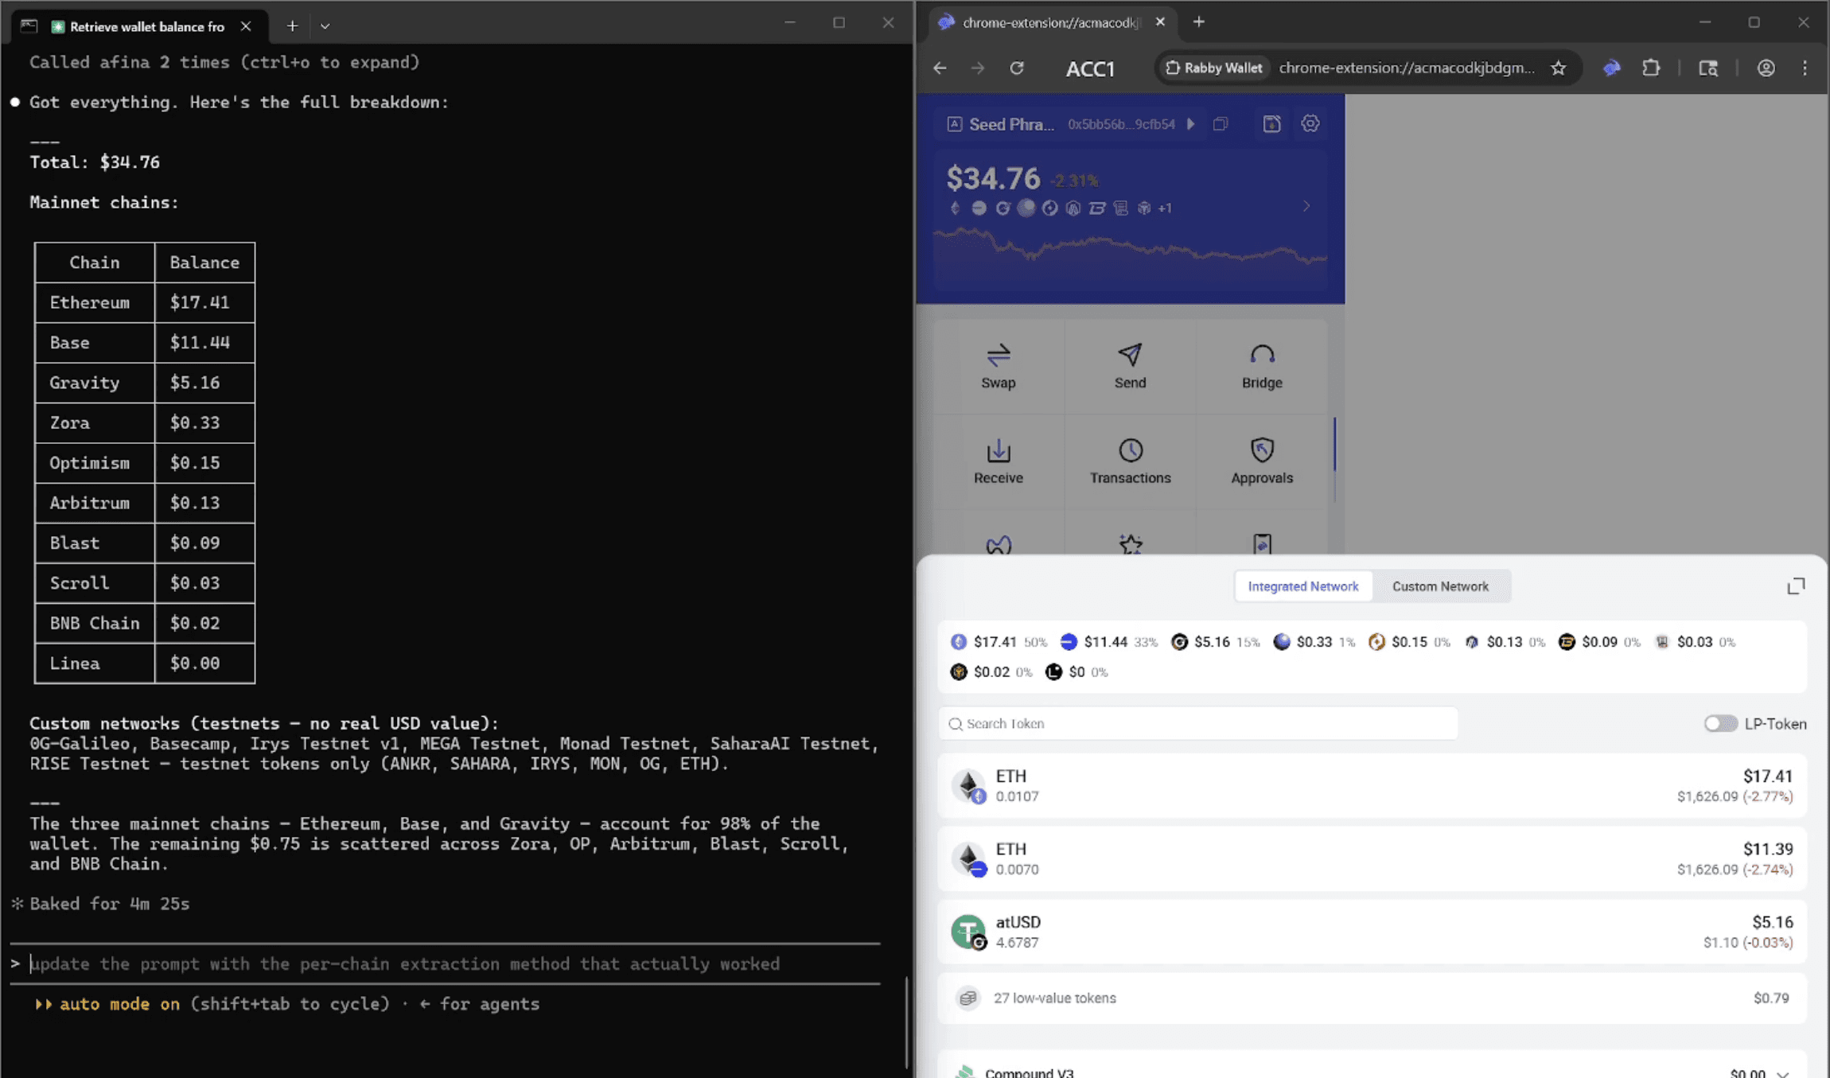Image resolution: width=1830 pixels, height=1078 pixels.
Task: Select the Gravity $5.16 chain filter
Action: click(1216, 642)
